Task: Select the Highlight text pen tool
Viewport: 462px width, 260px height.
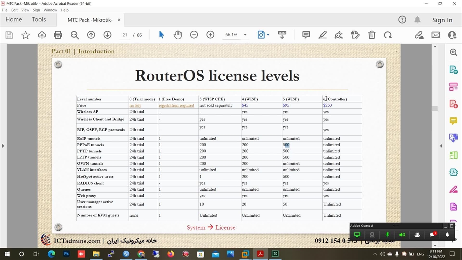Action: click(x=322, y=35)
